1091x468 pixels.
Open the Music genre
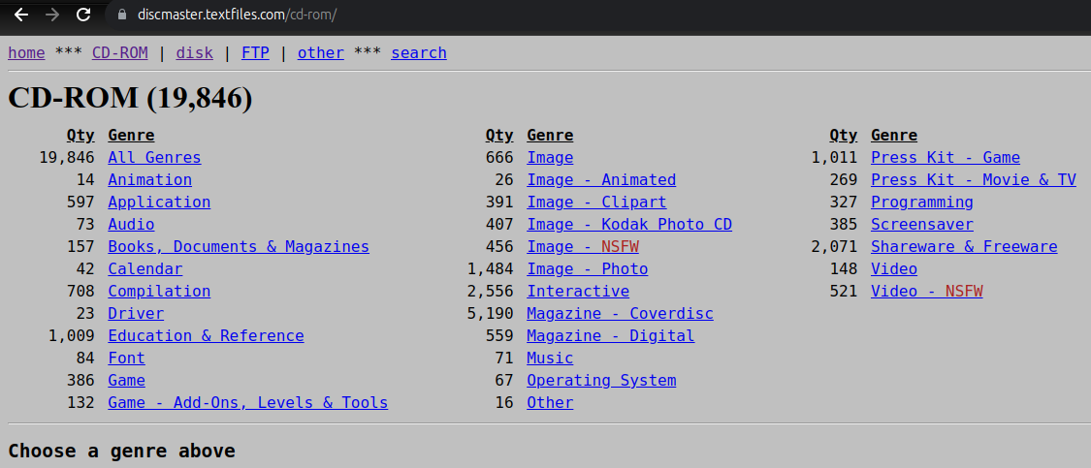(x=550, y=359)
